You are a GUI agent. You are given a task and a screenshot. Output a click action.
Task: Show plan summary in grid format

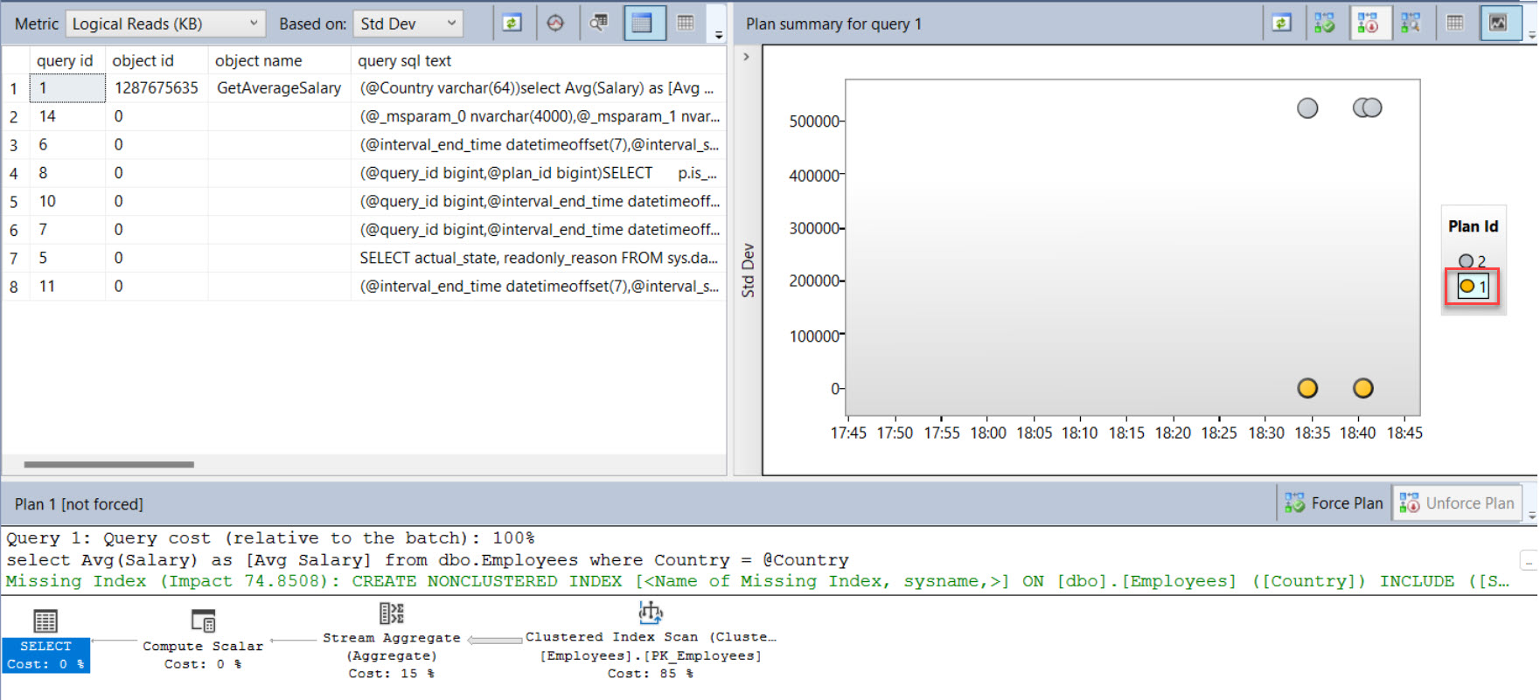pos(1455,24)
